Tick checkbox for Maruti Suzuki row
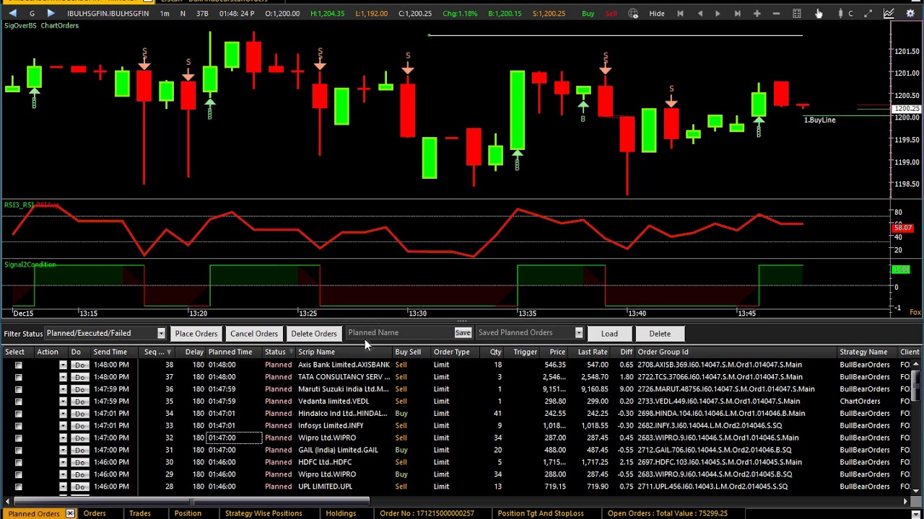Screen dimensions: 924x519 19,389
